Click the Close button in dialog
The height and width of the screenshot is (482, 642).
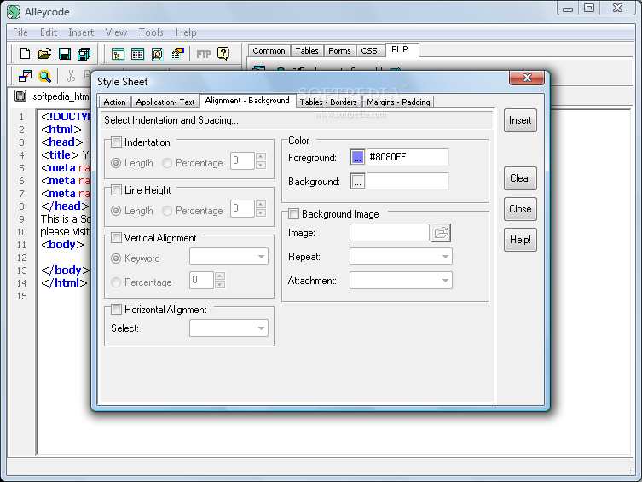tap(520, 209)
